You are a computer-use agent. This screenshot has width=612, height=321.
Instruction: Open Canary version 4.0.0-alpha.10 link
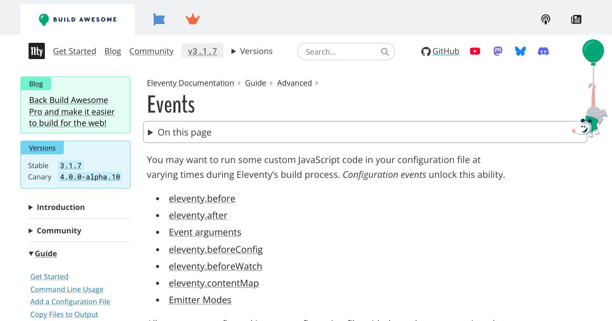point(90,177)
